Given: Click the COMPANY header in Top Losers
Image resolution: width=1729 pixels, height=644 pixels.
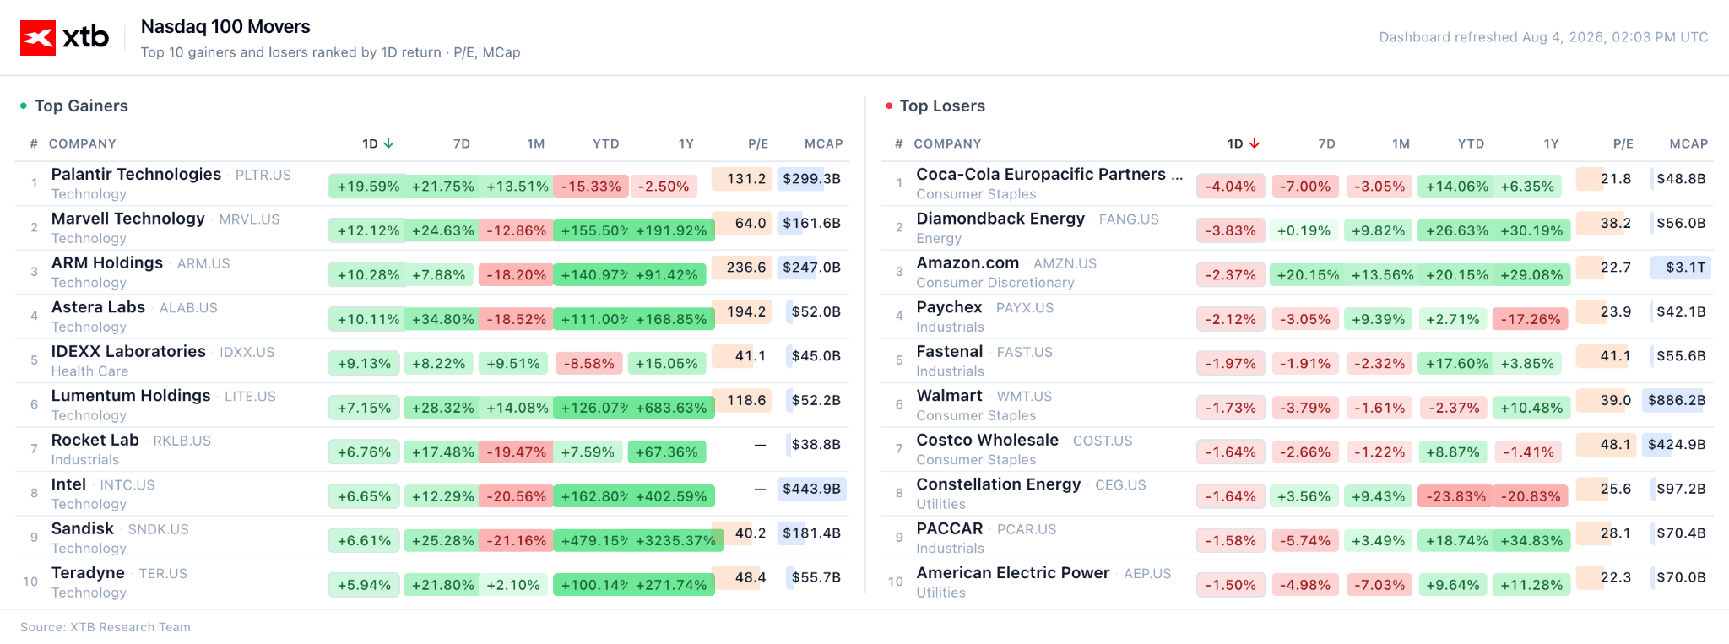Looking at the screenshot, I should (947, 143).
